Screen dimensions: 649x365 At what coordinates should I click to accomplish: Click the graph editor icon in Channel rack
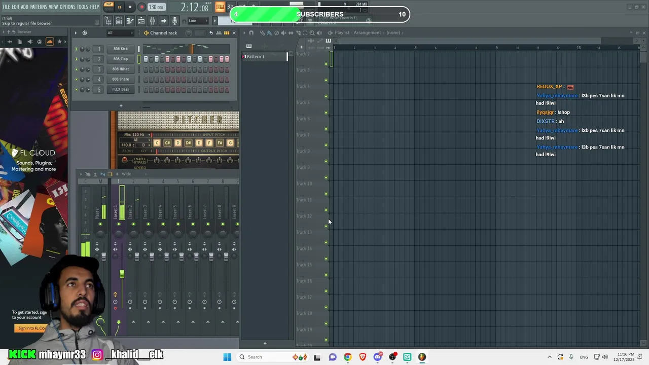coord(219,33)
